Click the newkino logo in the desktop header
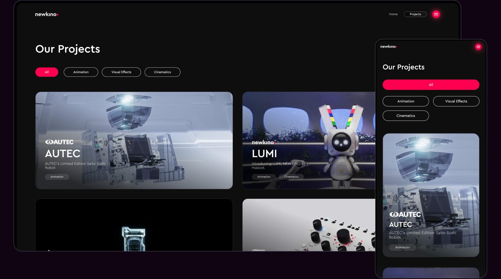Screen dimensions: 501x279 46,15
